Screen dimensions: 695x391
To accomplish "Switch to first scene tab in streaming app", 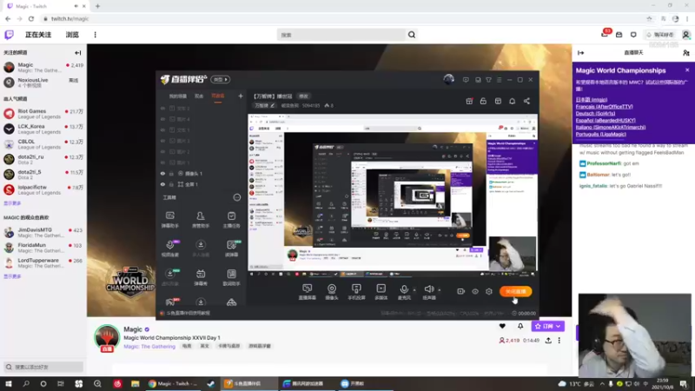I will point(178,96).
